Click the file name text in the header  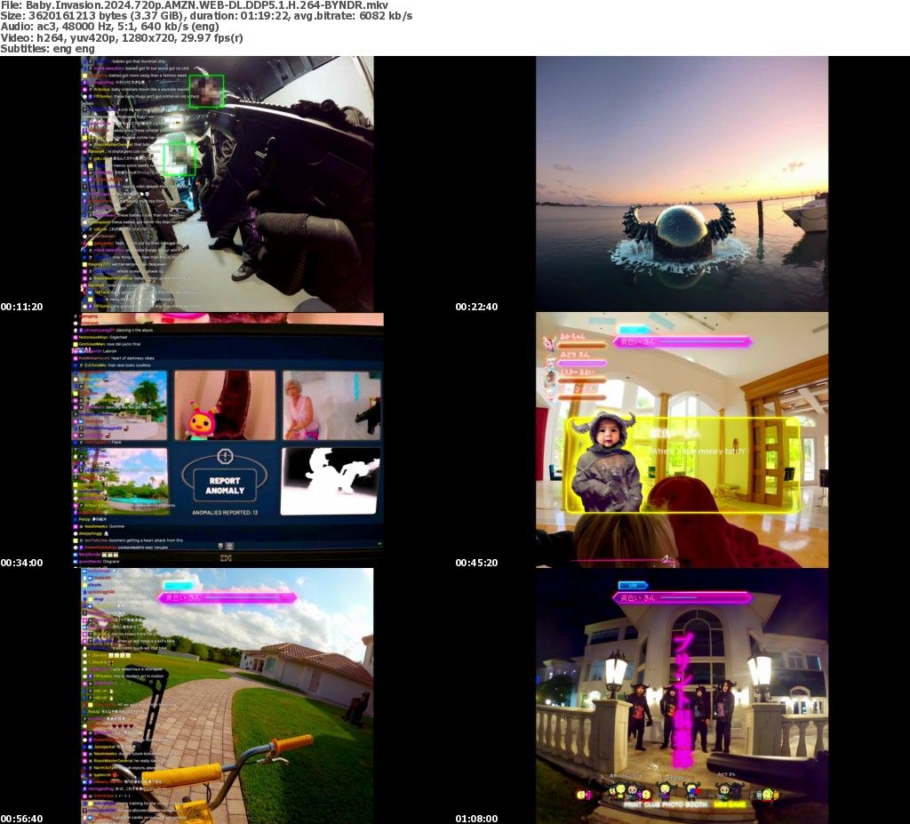coord(194,5)
